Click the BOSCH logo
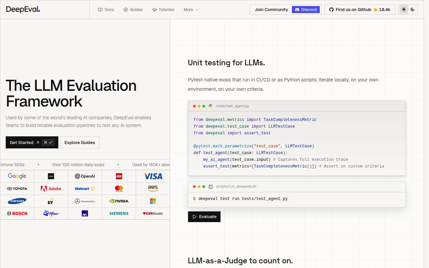This screenshot has height=268, width=429. tap(17, 213)
